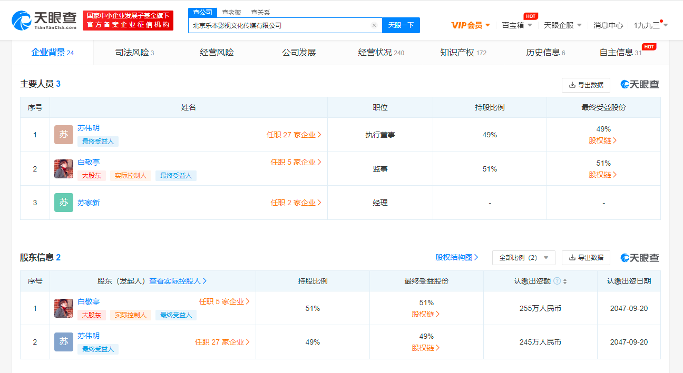Screen dimensions: 683x373
Task: Click 苏家新 avatar icon
Action: [x=64, y=203]
